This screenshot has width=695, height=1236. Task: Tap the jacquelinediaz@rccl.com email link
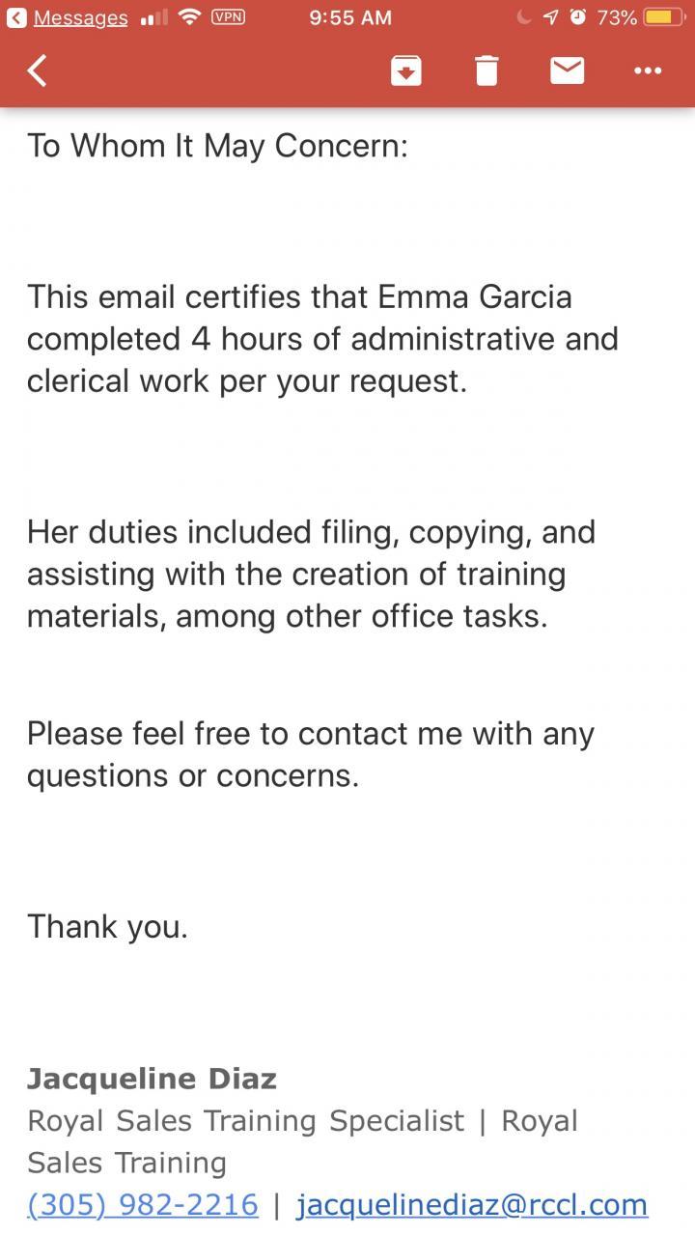point(471,1204)
